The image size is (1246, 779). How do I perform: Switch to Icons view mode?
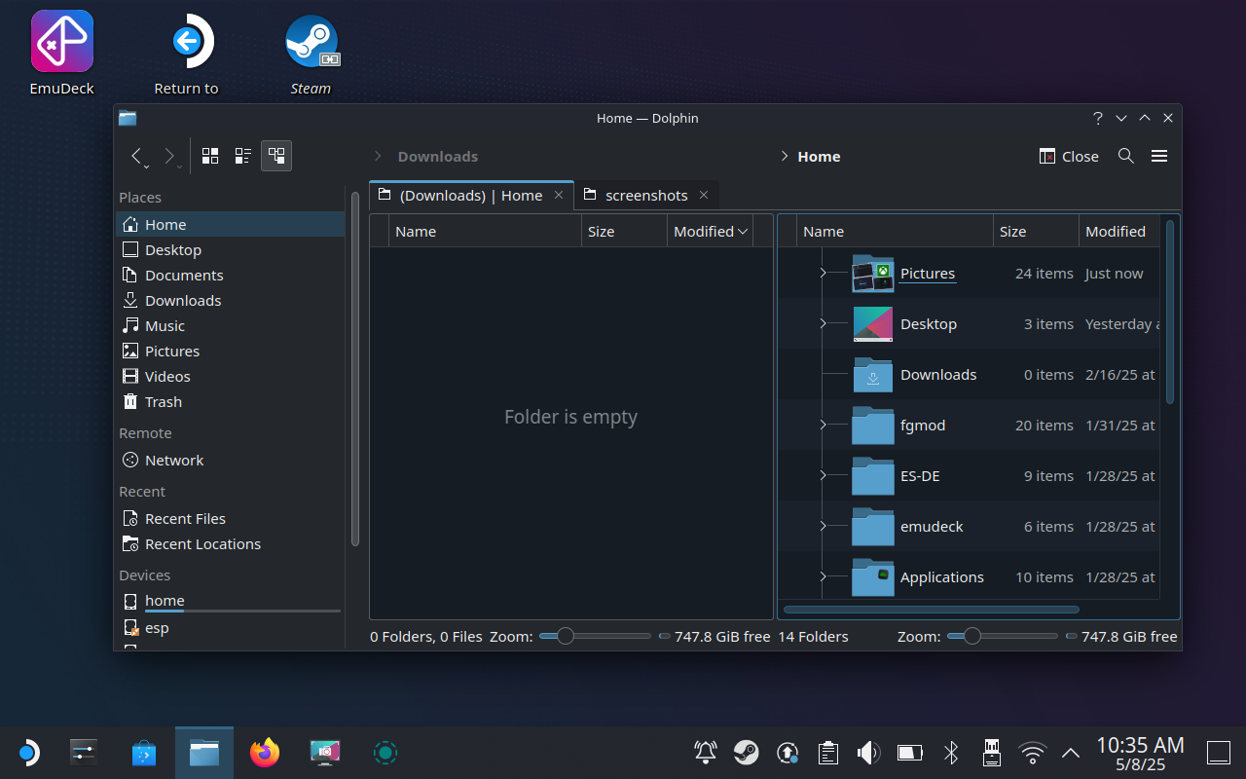[209, 155]
